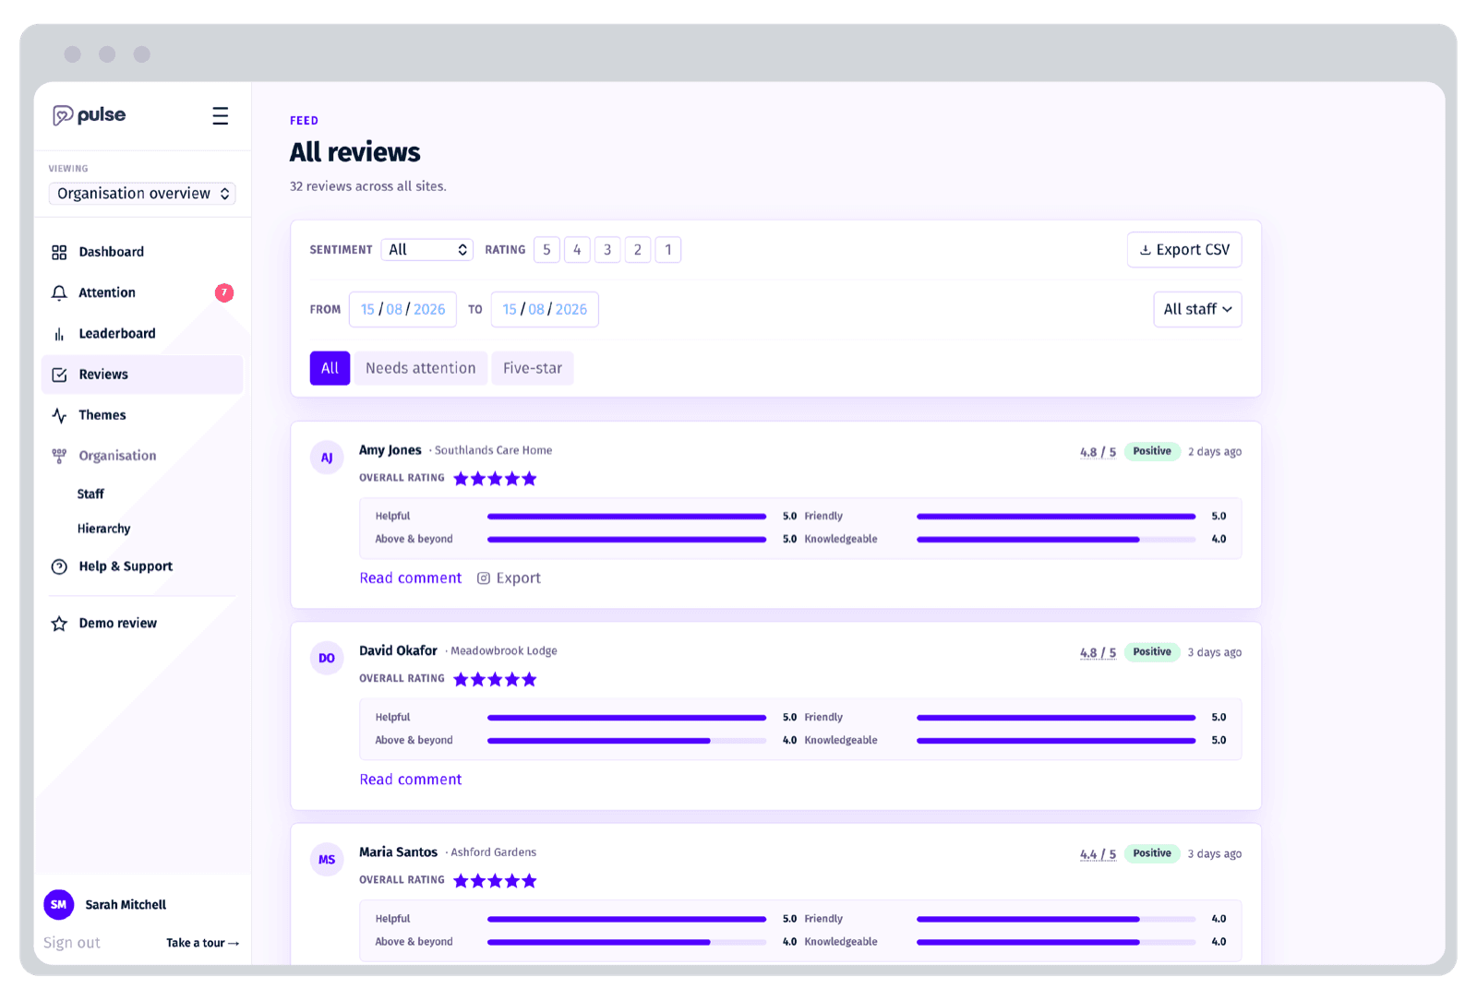Click the Themes pulse-line icon
Image resolution: width=1477 pixels, height=1000 pixels.
coord(59,415)
